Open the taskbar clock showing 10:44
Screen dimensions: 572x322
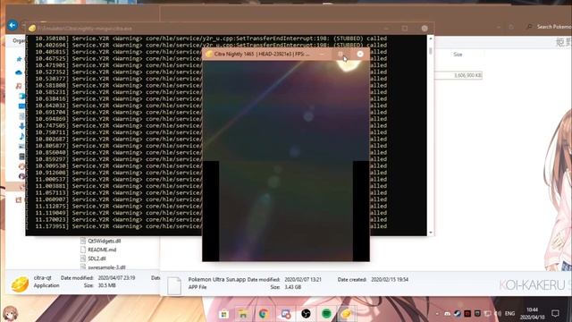click(x=533, y=314)
